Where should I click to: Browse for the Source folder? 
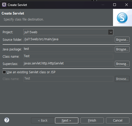click(122, 40)
